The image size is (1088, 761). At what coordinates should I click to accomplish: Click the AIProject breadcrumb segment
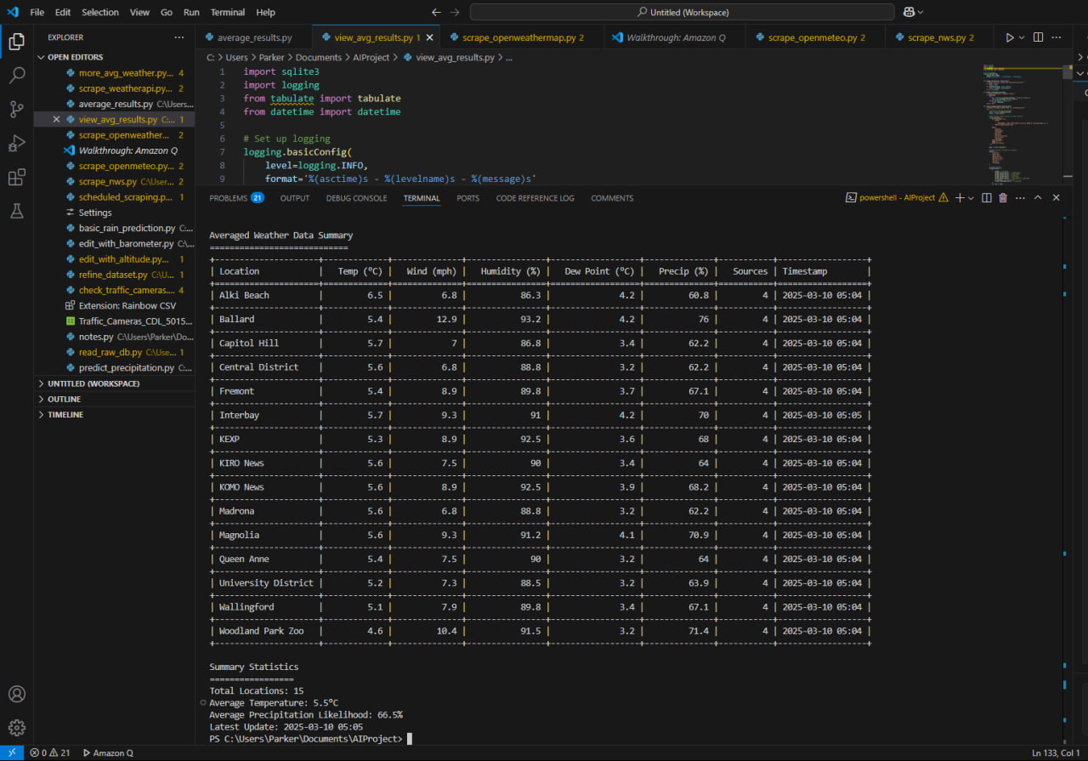click(x=371, y=57)
